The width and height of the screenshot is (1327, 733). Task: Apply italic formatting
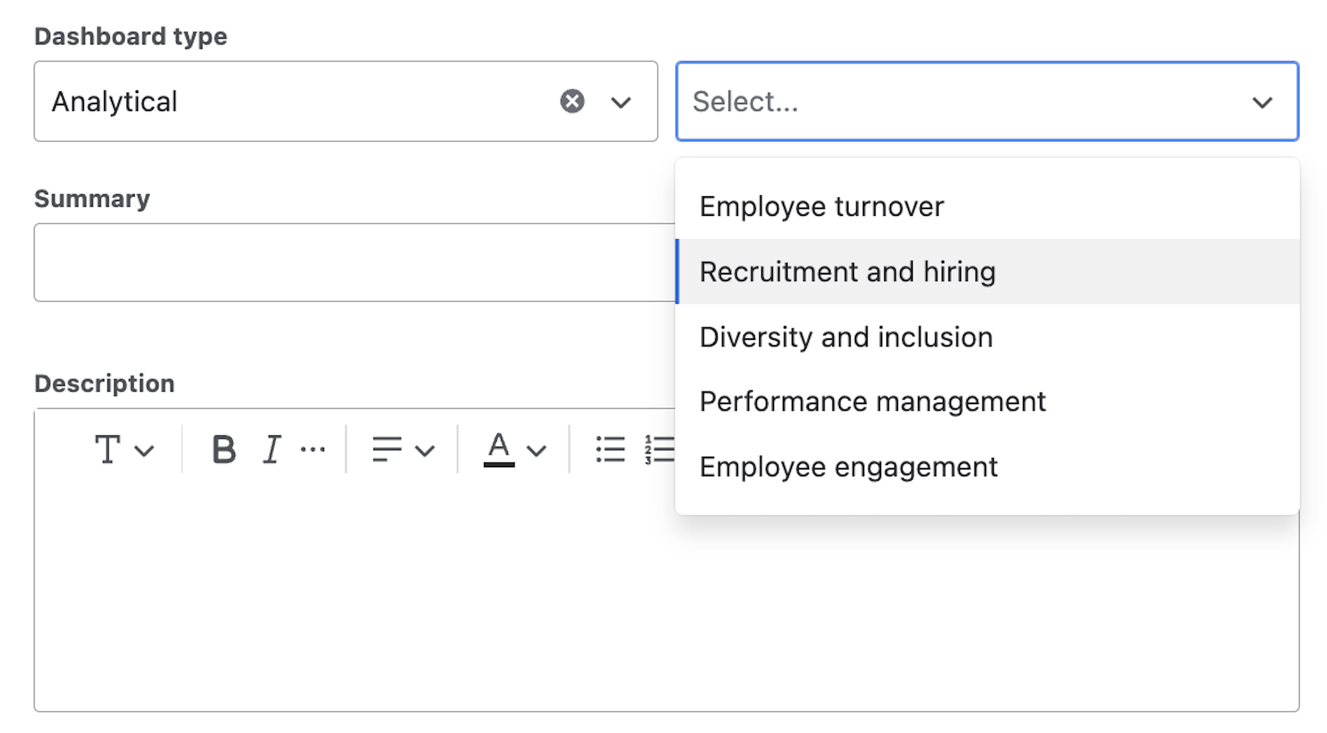[x=270, y=449]
